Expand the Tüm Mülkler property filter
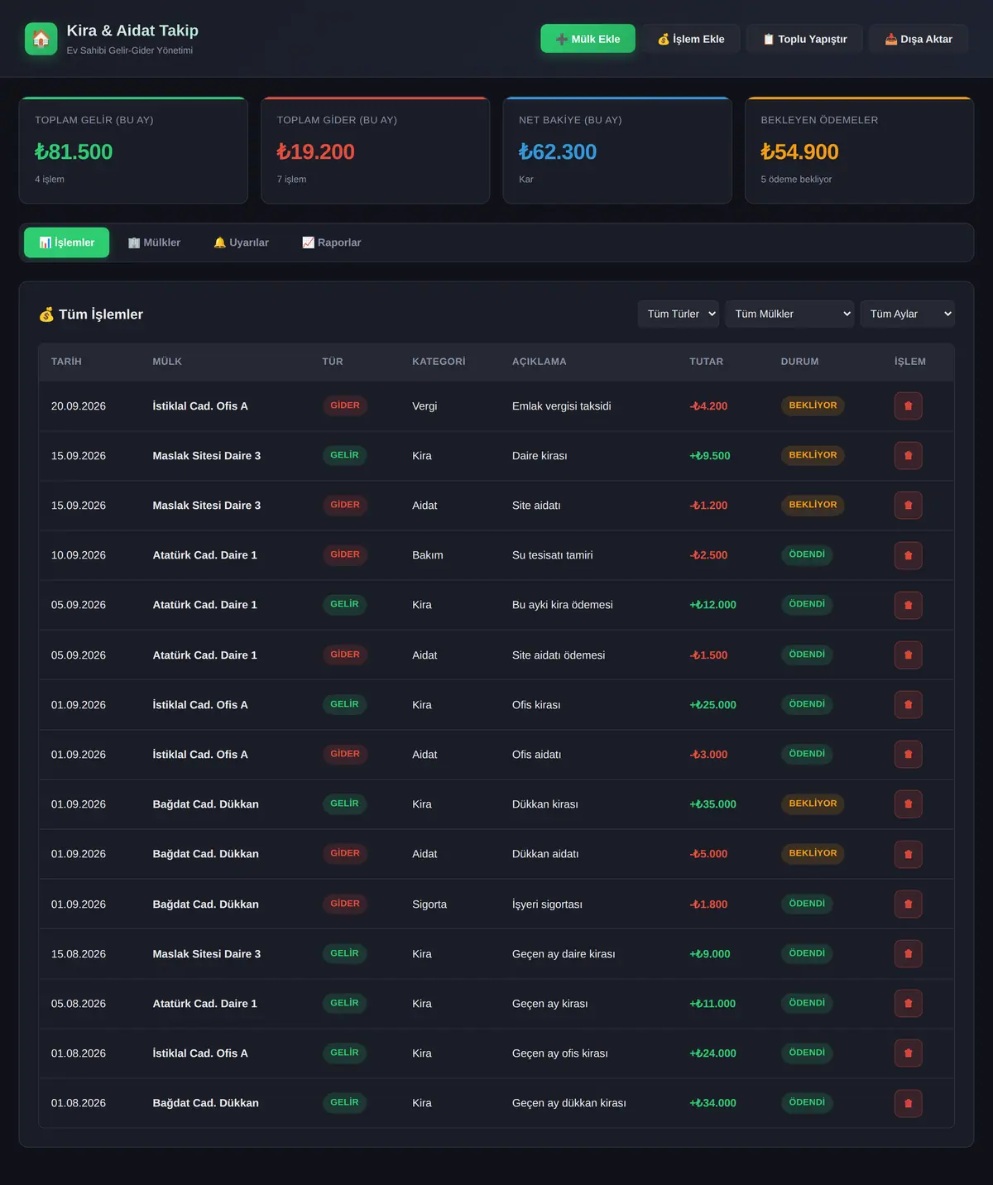Image resolution: width=993 pixels, height=1185 pixels. [x=789, y=314]
